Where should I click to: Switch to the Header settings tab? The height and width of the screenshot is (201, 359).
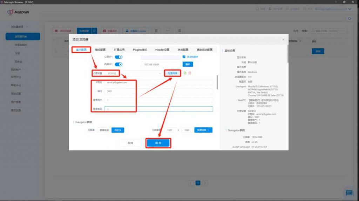(x=162, y=49)
